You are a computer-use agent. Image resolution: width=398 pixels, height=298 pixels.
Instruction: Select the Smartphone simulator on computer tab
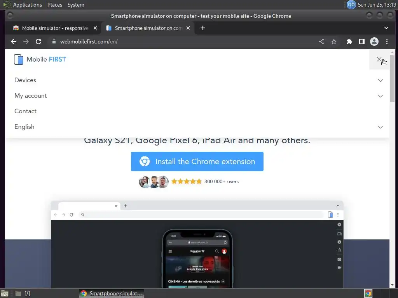(148, 28)
